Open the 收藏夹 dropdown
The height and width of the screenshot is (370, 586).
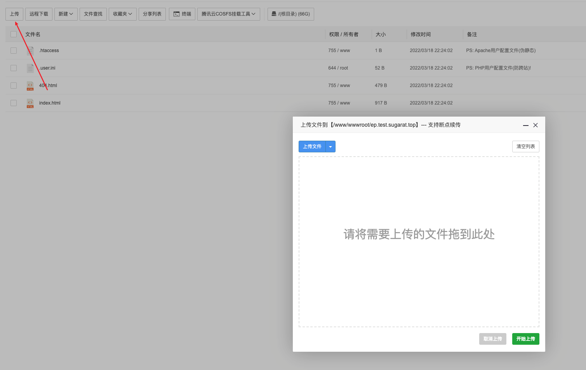point(123,14)
